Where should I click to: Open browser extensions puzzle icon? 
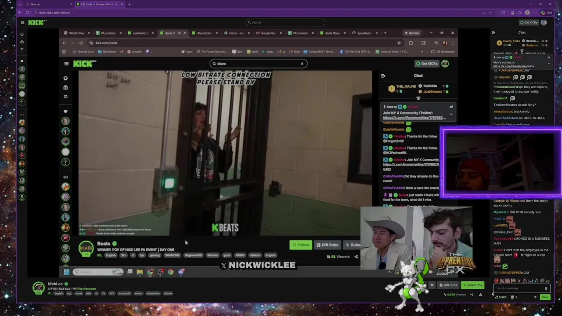coord(504,13)
